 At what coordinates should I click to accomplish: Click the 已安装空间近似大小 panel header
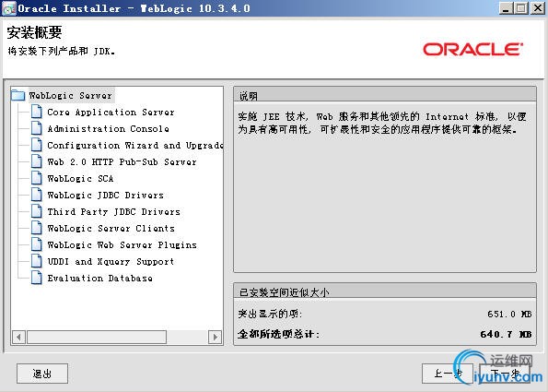[385, 291]
